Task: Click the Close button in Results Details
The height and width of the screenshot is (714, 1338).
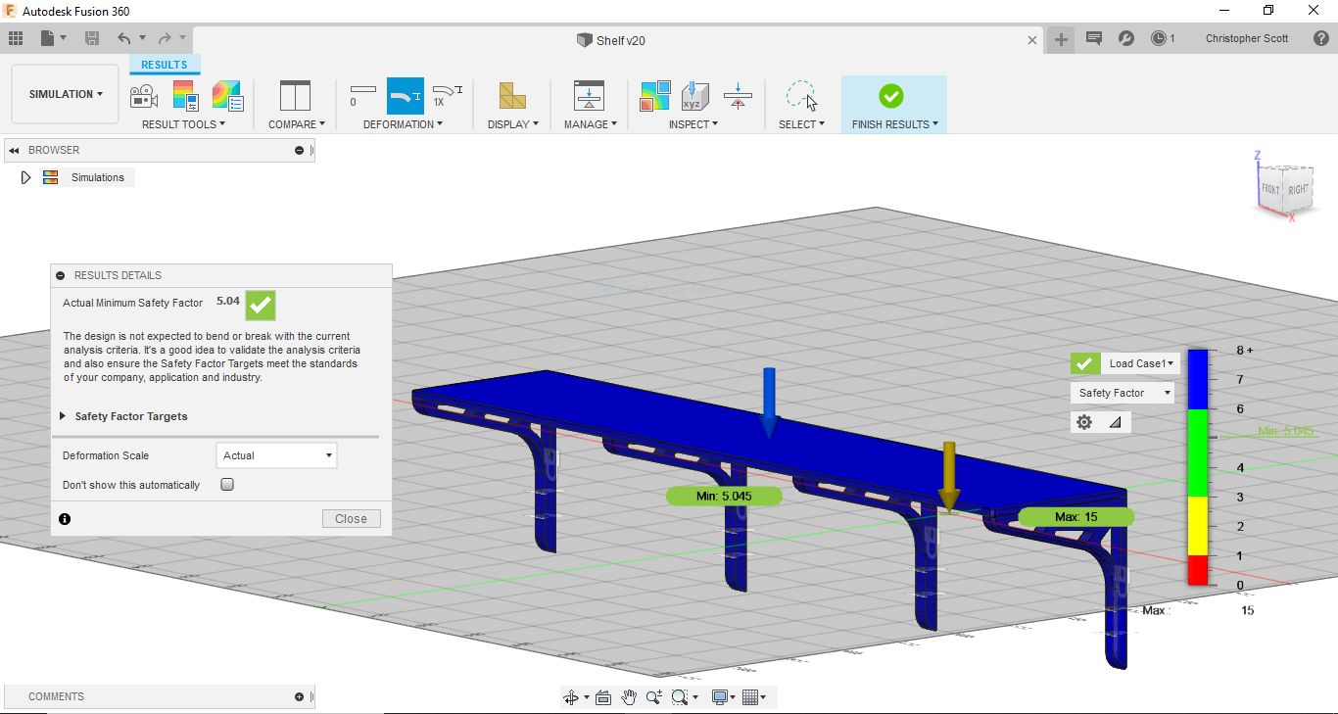Action: pyautogui.click(x=351, y=519)
